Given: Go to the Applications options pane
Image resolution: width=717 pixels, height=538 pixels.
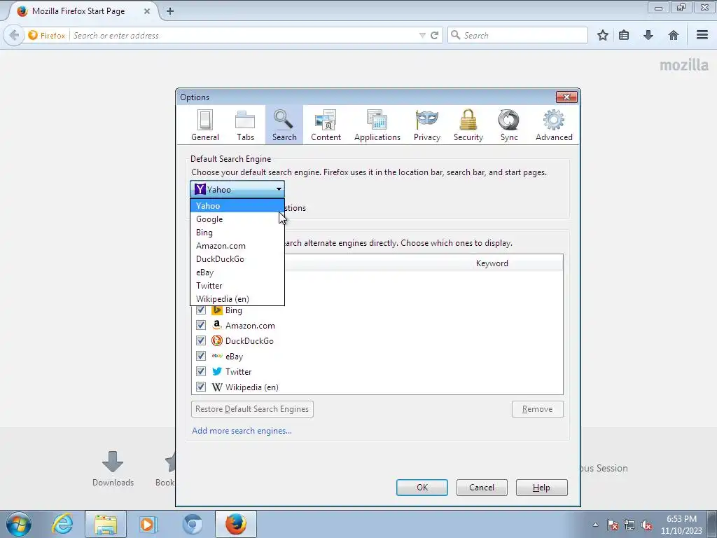Looking at the screenshot, I should point(377,125).
